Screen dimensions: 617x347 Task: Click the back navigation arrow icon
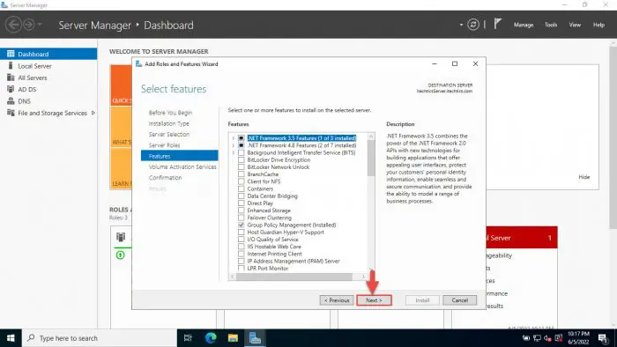(x=13, y=25)
